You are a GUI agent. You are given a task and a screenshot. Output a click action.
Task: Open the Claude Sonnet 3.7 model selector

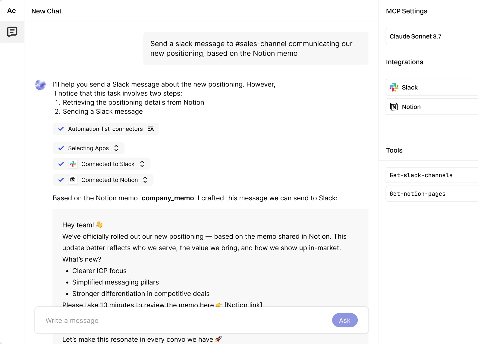[x=432, y=36]
